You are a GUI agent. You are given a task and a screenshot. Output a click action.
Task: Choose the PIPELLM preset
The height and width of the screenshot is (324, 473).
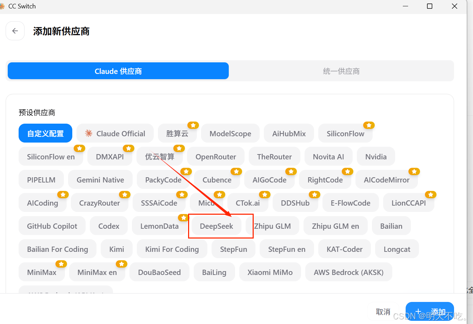tap(41, 180)
